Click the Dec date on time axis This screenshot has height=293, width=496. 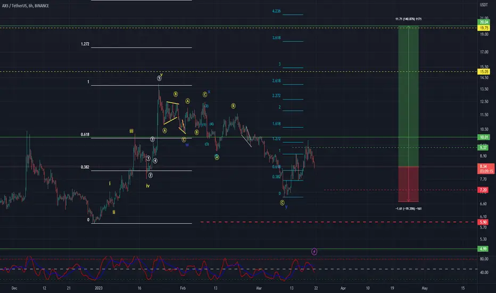tap(14, 288)
